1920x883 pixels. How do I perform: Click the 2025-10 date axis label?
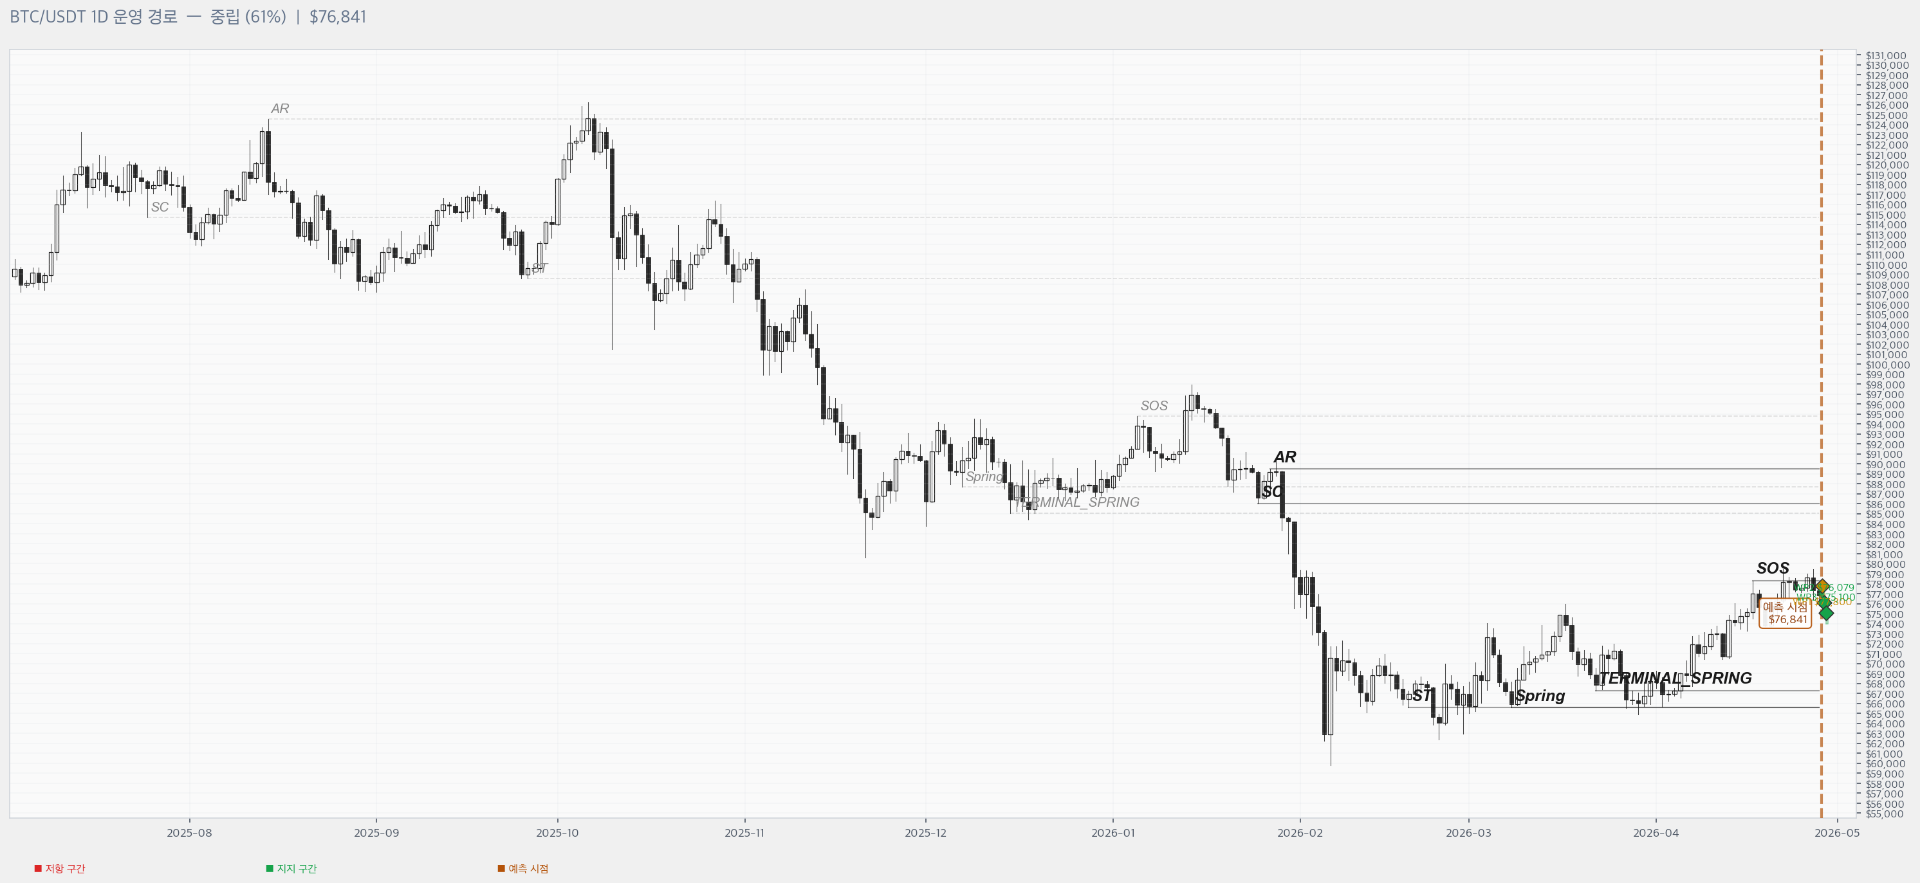557,832
